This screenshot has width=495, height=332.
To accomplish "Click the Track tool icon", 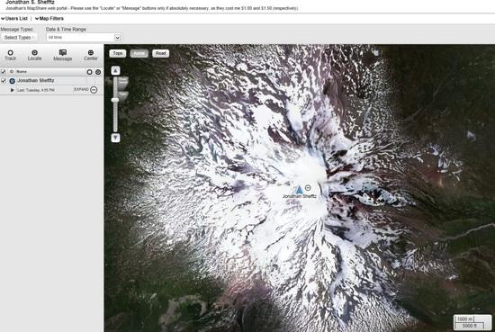I will [x=11, y=53].
